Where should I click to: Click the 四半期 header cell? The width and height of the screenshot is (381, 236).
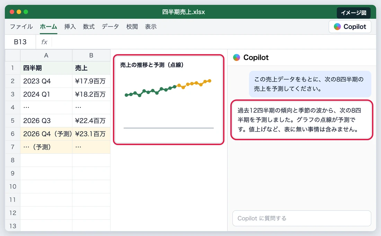click(46, 68)
